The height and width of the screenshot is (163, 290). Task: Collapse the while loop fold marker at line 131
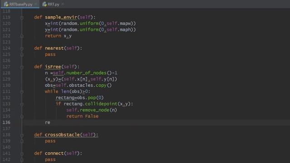[22, 92]
